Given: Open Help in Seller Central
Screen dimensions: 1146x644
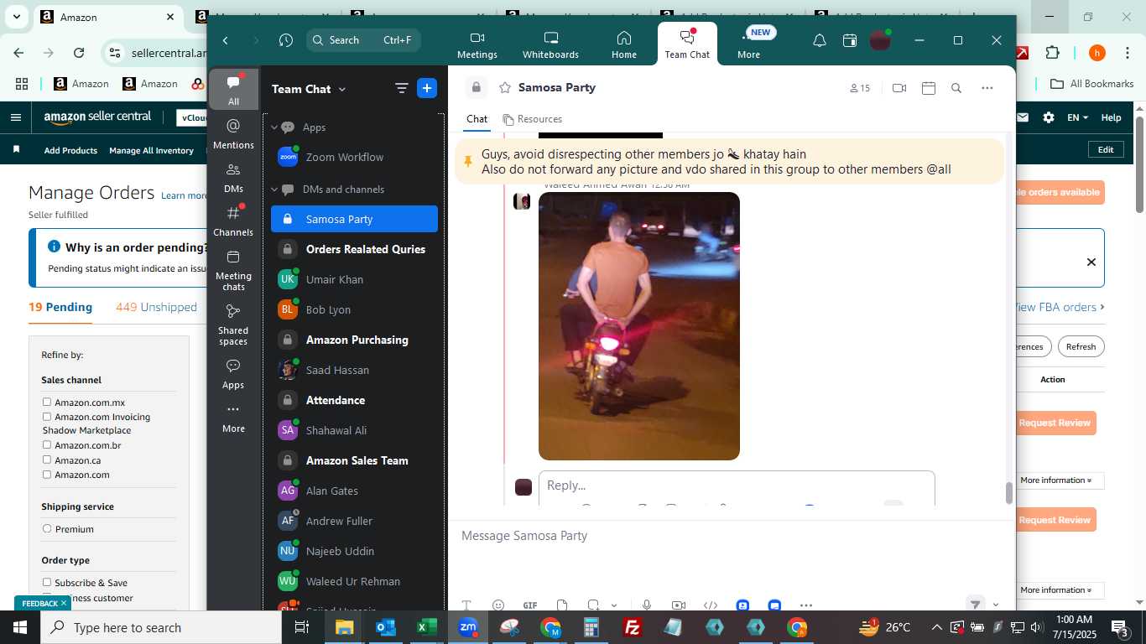Looking at the screenshot, I should click(x=1111, y=118).
